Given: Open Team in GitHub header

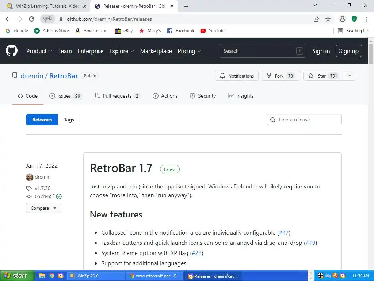Looking at the screenshot, I should click(x=65, y=51).
